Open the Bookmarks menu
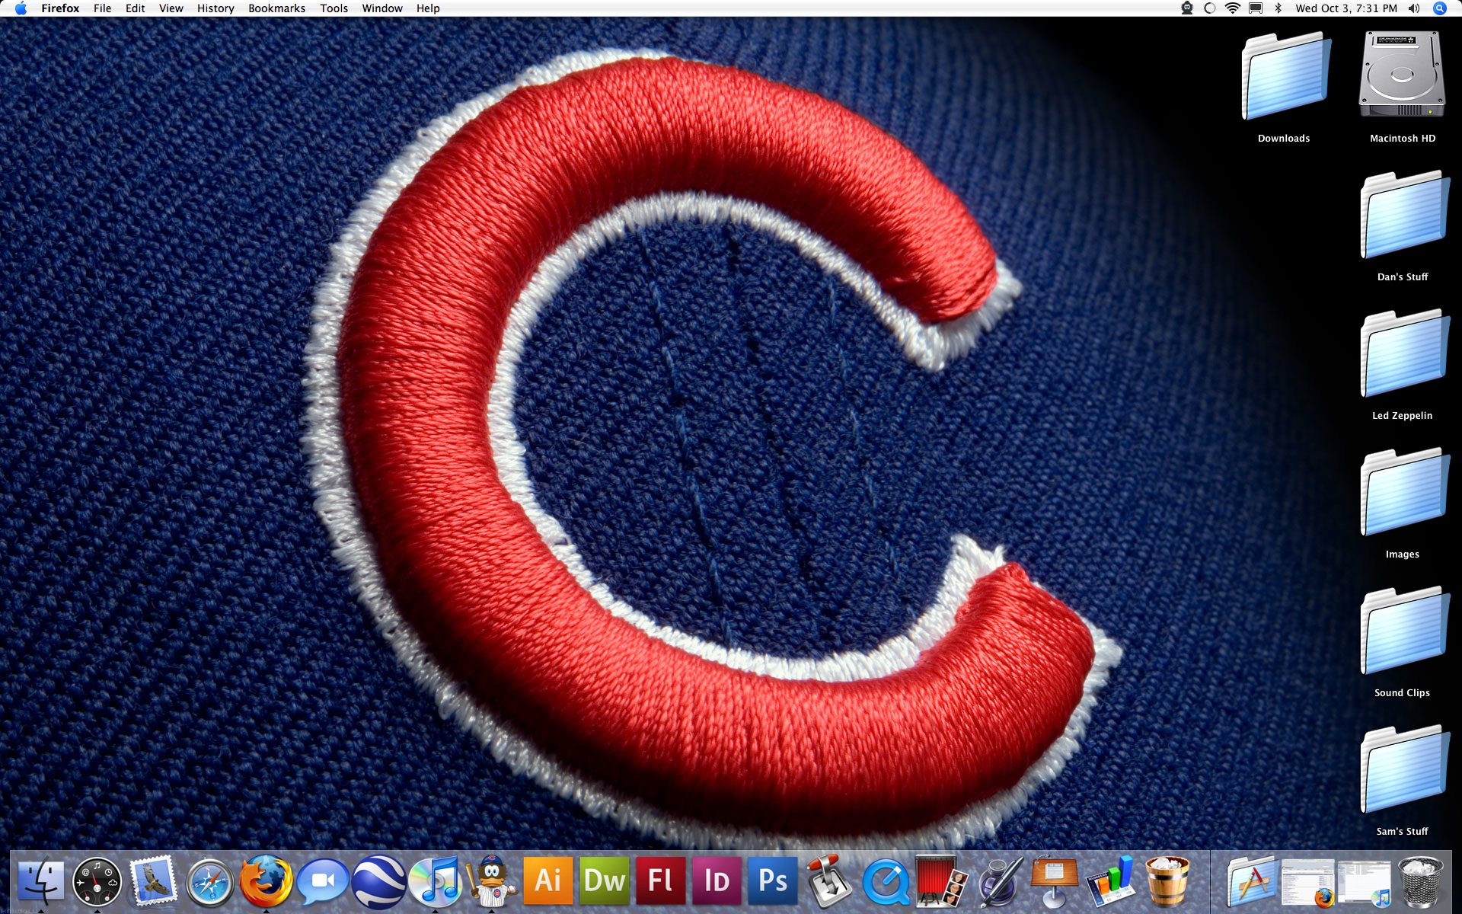The image size is (1462, 914). 276,8
